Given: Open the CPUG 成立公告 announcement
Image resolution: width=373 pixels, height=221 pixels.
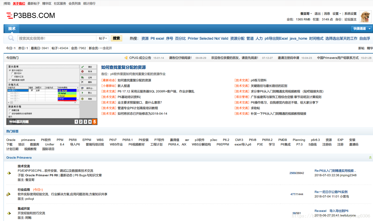Looking at the screenshot, I should pyautogui.click(x=140, y=58).
